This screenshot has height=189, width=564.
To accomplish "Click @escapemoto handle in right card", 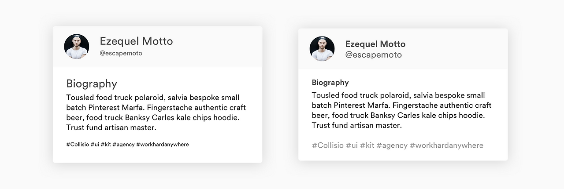I will point(374,55).
